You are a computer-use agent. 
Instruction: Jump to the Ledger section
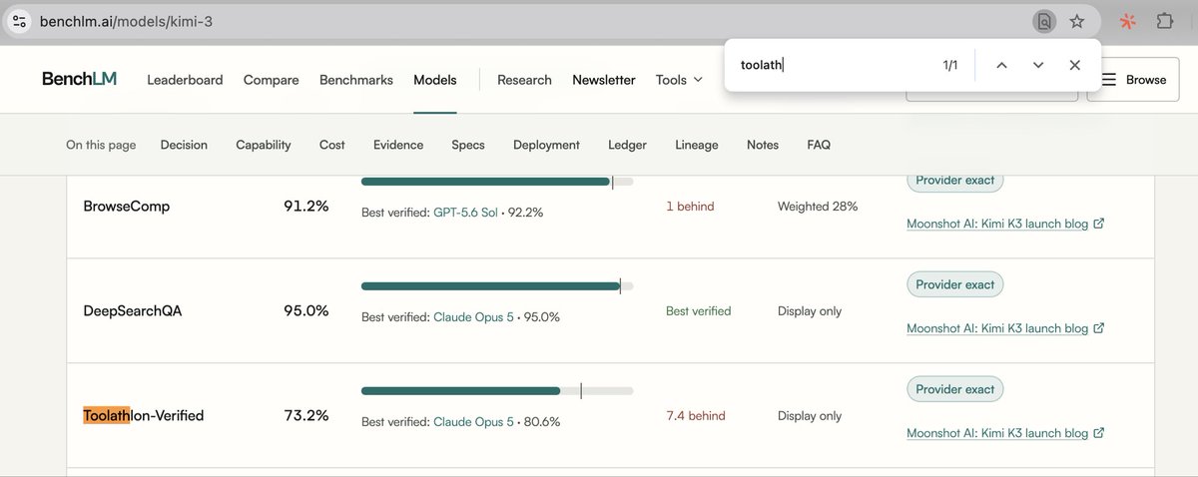click(627, 145)
